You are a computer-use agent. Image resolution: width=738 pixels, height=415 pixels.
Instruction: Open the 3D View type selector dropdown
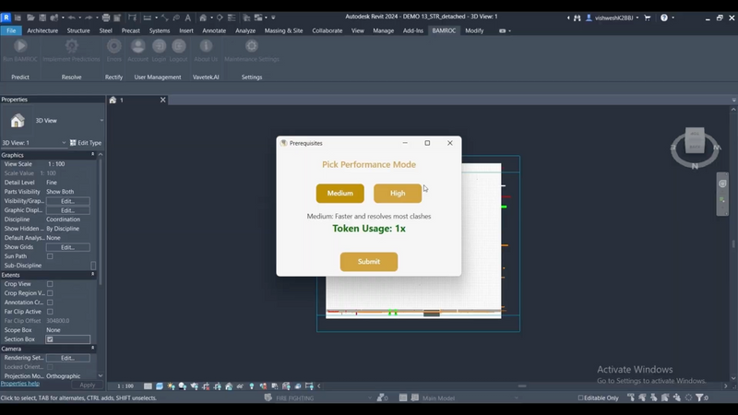click(x=101, y=121)
